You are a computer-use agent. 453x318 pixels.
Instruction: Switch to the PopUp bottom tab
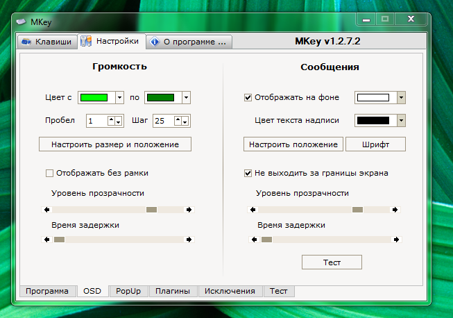click(128, 292)
